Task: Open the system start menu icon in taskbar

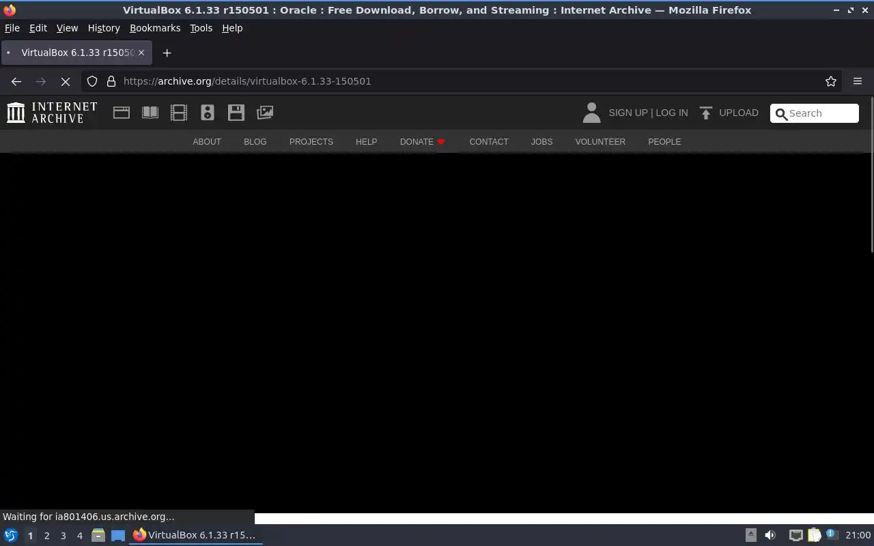Action: [11, 535]
